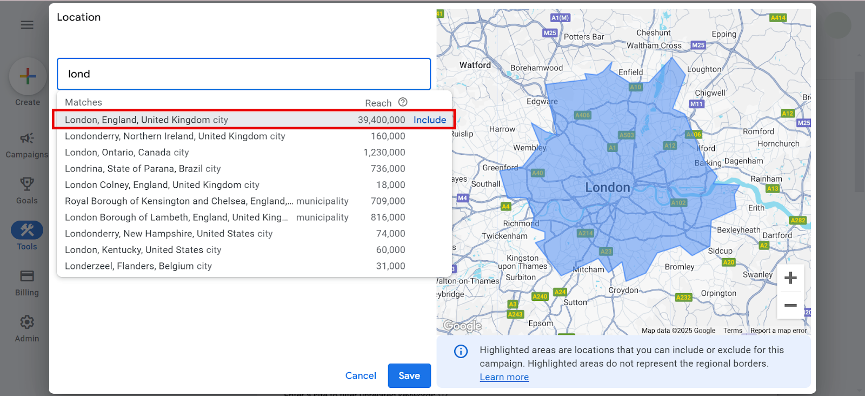Click Enfield label on the map

631,72
